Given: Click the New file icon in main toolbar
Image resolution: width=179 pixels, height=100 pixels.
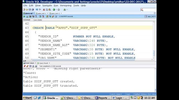Looking at the screenshot, I should [x=24, y=10].
